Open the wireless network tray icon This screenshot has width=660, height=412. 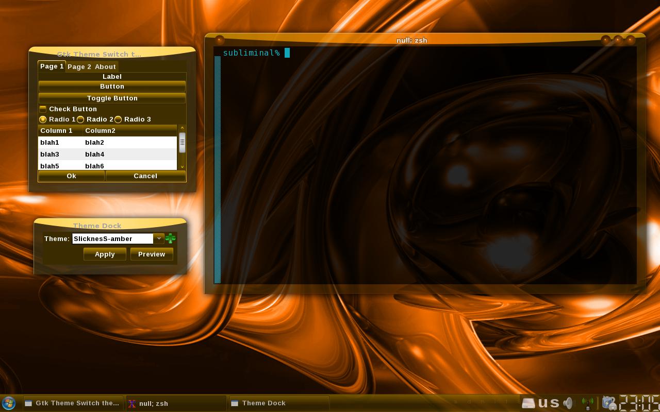587,403
